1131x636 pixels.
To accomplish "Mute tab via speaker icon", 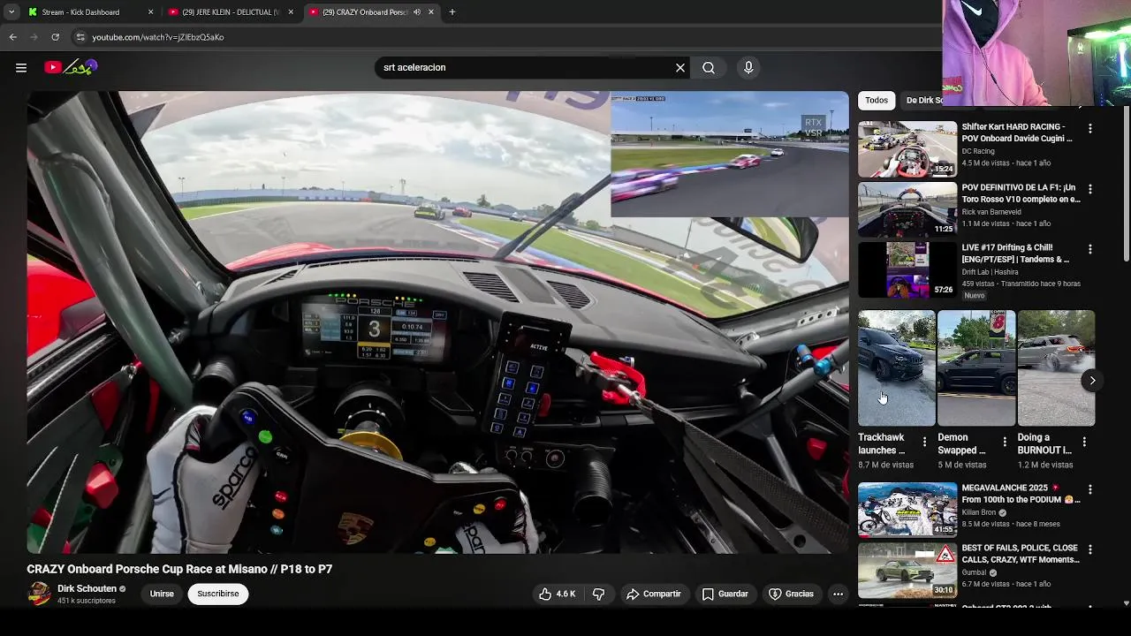I will (416, 12).
